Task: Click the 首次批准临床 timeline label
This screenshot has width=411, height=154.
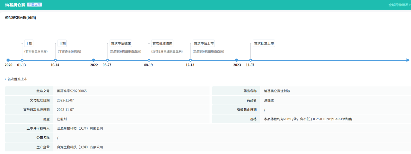Action: [162, 44]
